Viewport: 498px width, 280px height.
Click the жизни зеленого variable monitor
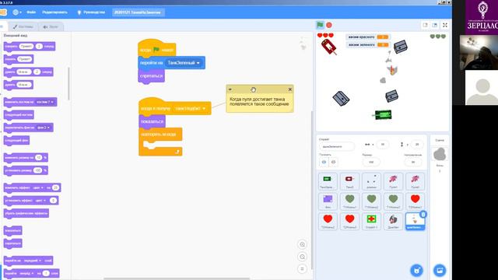368,45
